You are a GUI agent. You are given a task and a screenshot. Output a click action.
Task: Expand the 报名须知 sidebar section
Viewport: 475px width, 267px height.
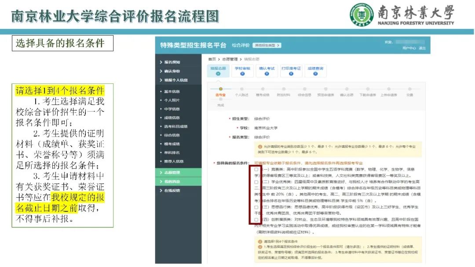(172, 62)
